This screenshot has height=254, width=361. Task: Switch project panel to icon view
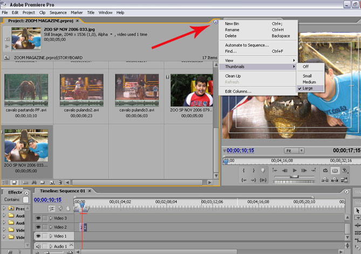[14, 182]
